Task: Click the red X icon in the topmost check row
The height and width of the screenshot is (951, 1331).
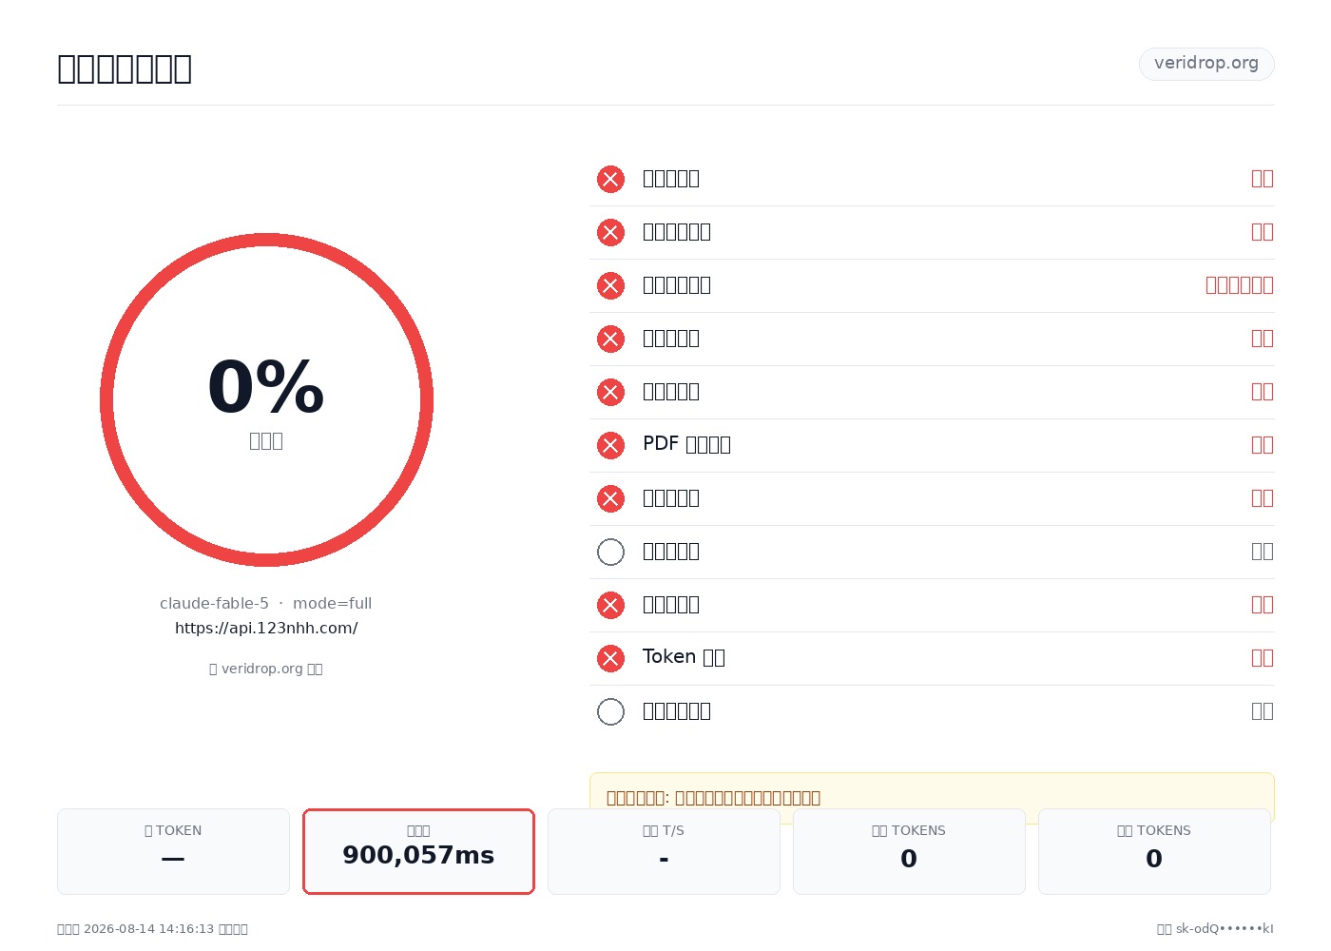Action: coord(610,179)
